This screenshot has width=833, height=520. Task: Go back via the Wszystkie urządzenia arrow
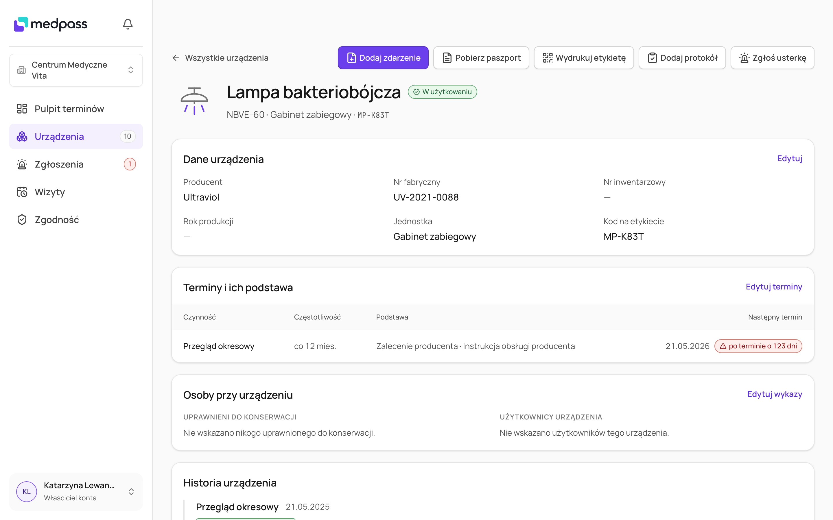(x=176, y=58)
